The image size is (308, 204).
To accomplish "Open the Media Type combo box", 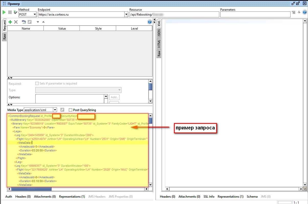I will pos(55,110).
